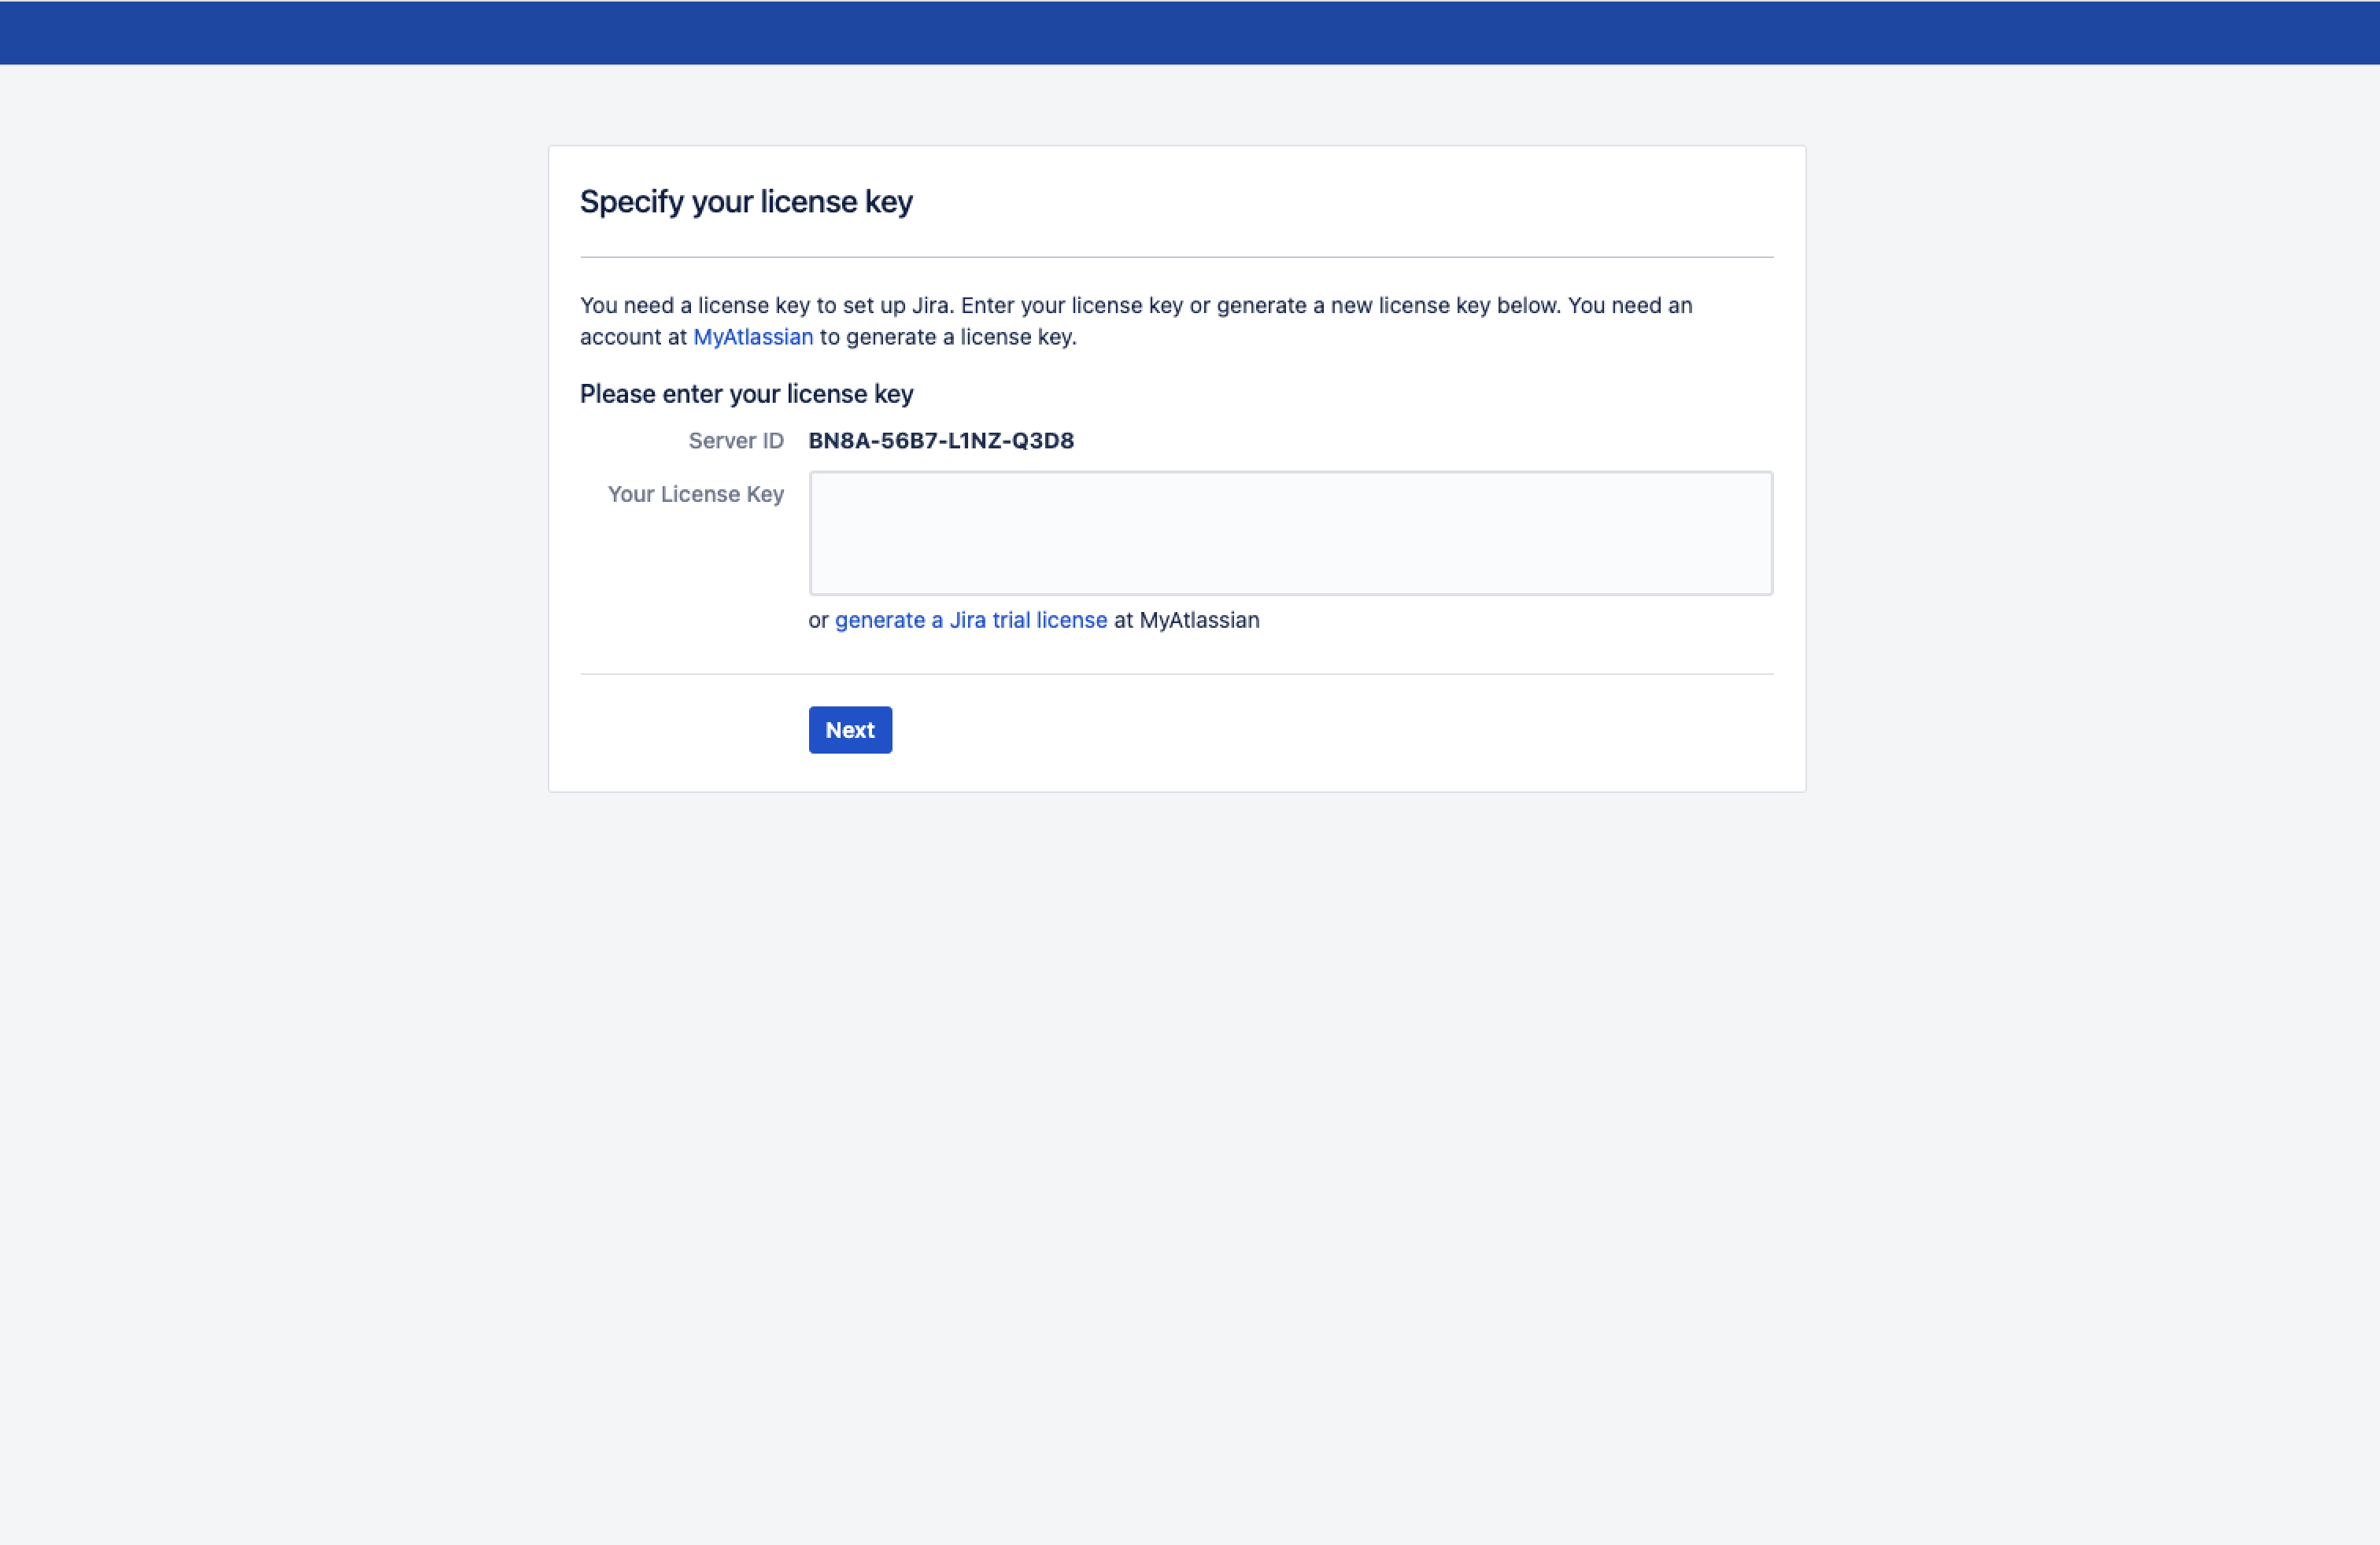Click the Server ID value BN8A-56B7-L1NZ-Q3D8
Image resolution: width=2380 pixels, height=1545 pixels.
pos(940,441)
